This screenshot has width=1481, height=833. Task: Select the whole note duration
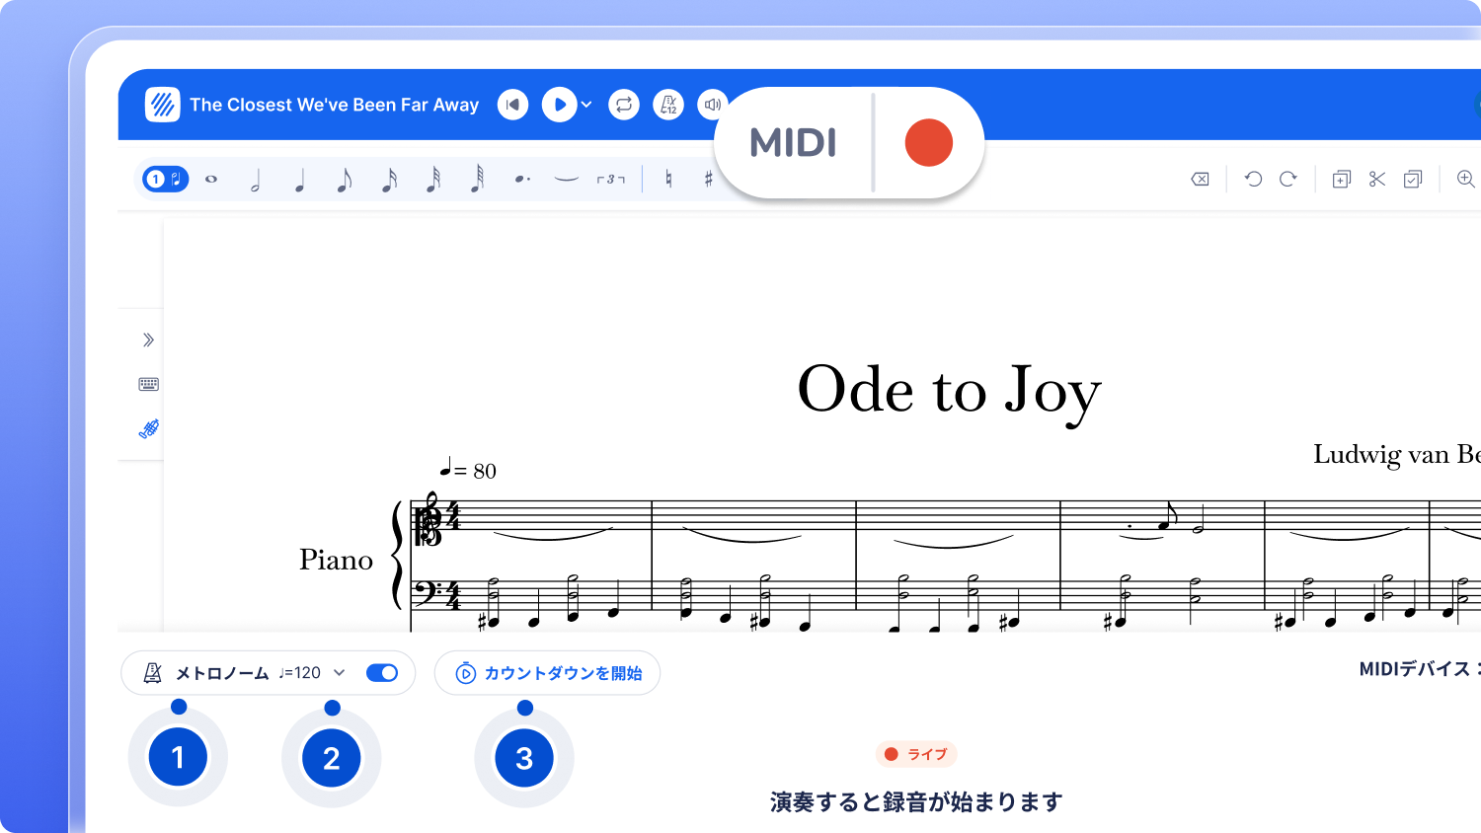click(211, 180)
